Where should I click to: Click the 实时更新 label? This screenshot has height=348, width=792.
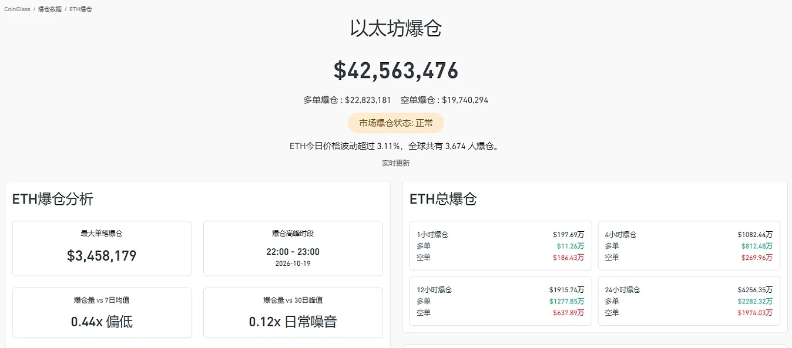tap(396, 163)
